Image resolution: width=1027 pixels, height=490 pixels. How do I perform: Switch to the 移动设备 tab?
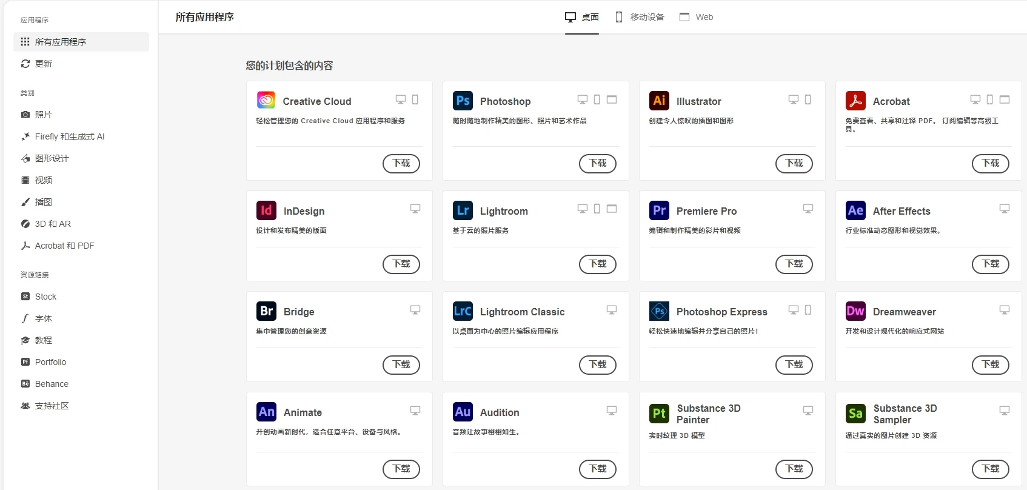tap(640, 17)
